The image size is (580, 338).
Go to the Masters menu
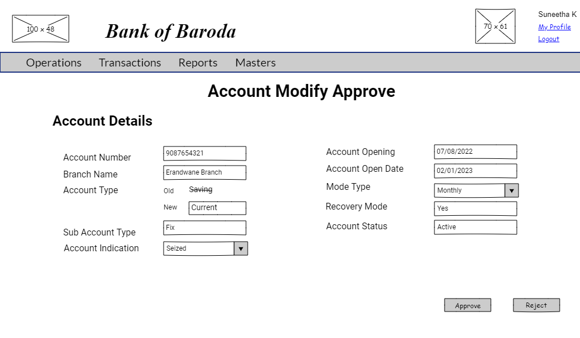(255, 63)
